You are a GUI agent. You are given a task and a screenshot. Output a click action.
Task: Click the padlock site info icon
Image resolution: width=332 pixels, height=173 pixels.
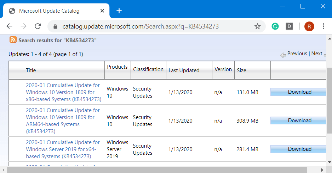click(55, 26)
